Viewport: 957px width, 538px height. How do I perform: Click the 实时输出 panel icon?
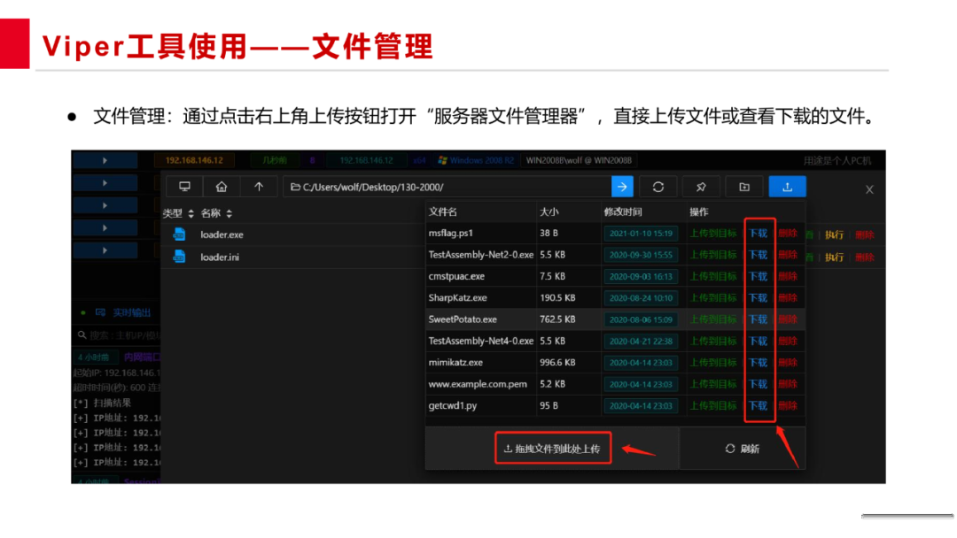(101, 312)
